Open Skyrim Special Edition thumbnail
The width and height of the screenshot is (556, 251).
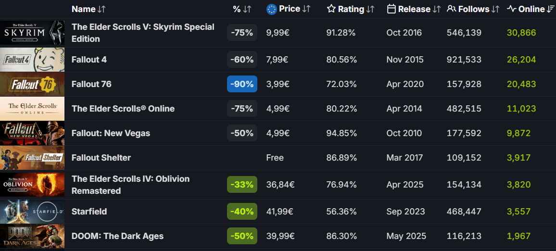pyautogui.click(x=32, y=33)
